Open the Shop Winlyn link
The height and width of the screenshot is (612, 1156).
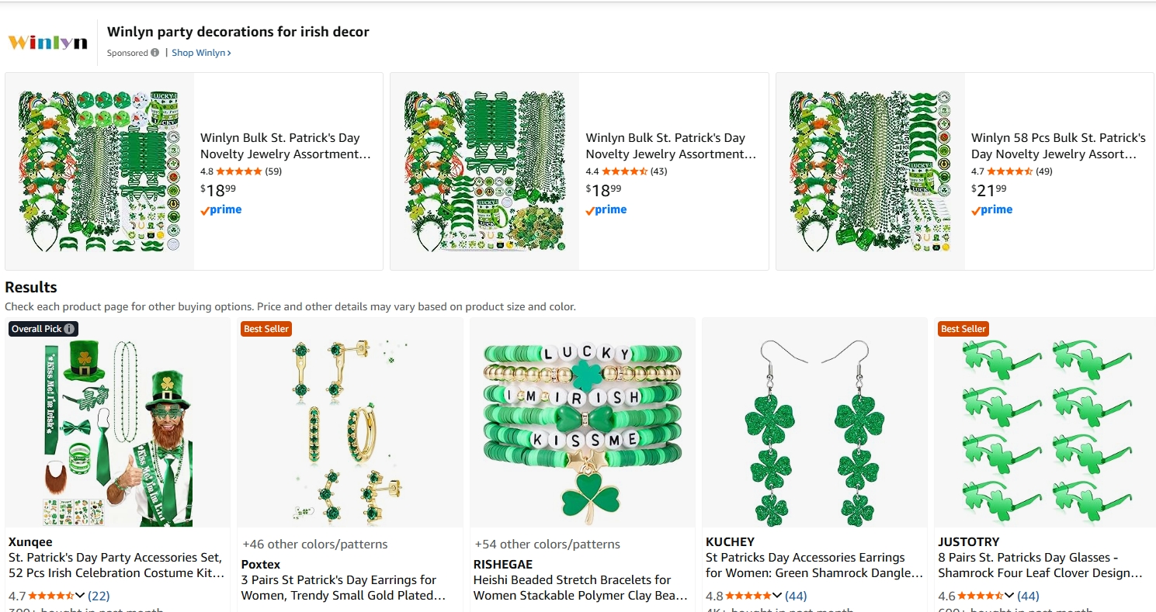[201, 53]
